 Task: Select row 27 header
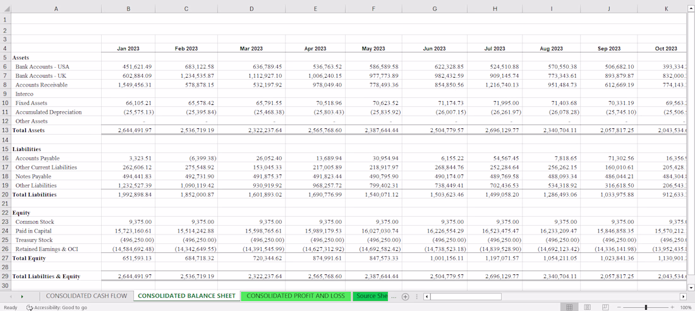[5, 258]
